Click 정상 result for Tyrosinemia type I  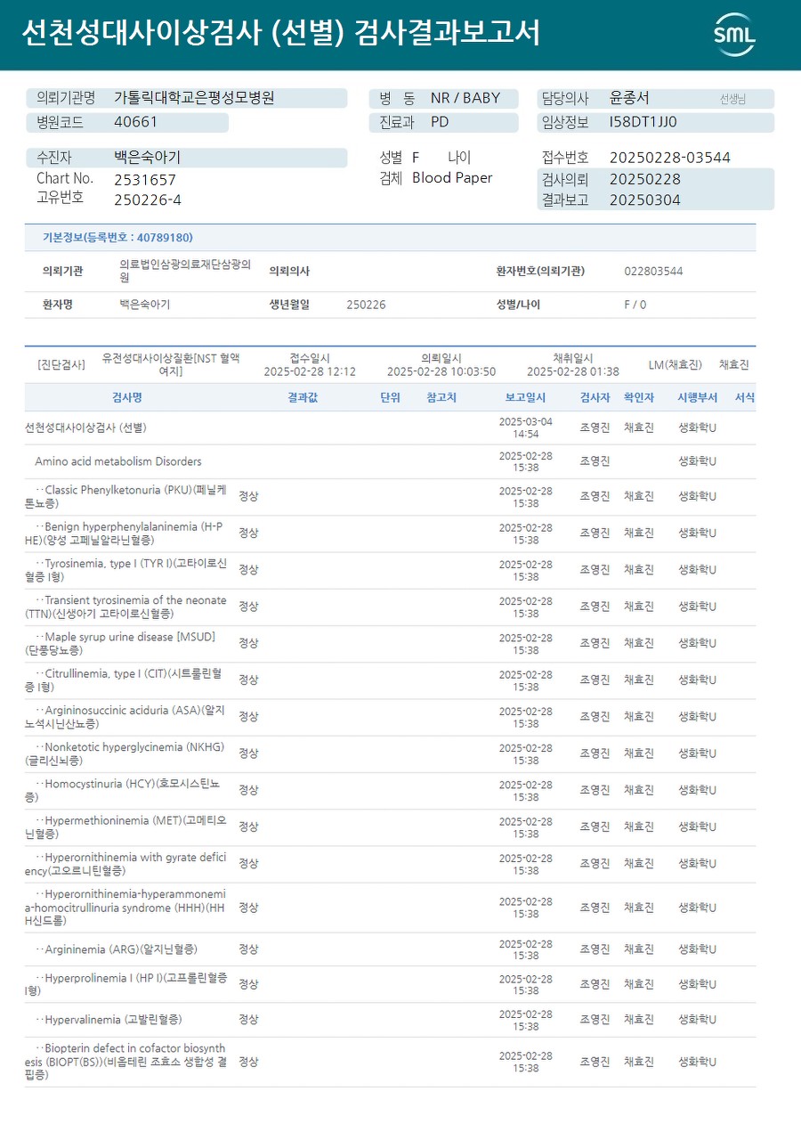248,569
